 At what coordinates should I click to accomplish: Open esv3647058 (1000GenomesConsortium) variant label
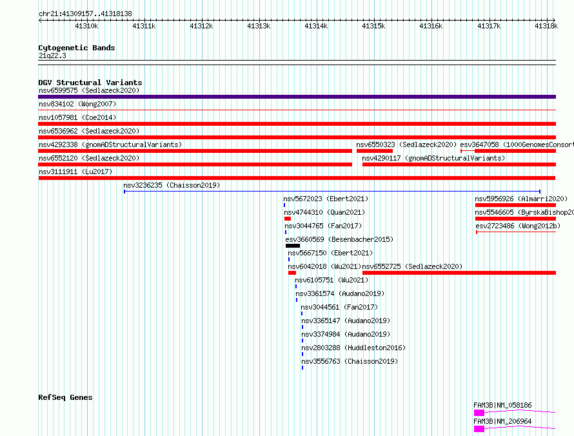tap(517, 144)
